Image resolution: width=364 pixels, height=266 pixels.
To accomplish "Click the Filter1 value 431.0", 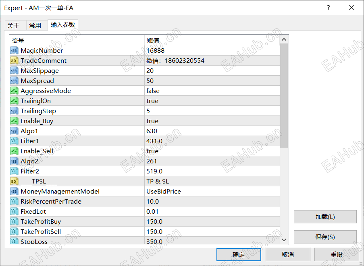I will [x=154, y=141].
